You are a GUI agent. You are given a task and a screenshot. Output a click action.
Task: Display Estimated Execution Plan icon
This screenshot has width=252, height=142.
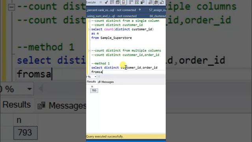click(x=112, y=2)
